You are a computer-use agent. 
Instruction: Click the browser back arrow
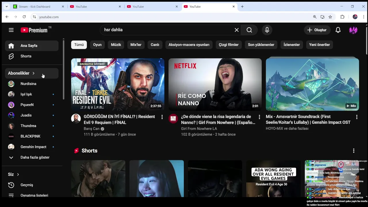click(7, 17)
